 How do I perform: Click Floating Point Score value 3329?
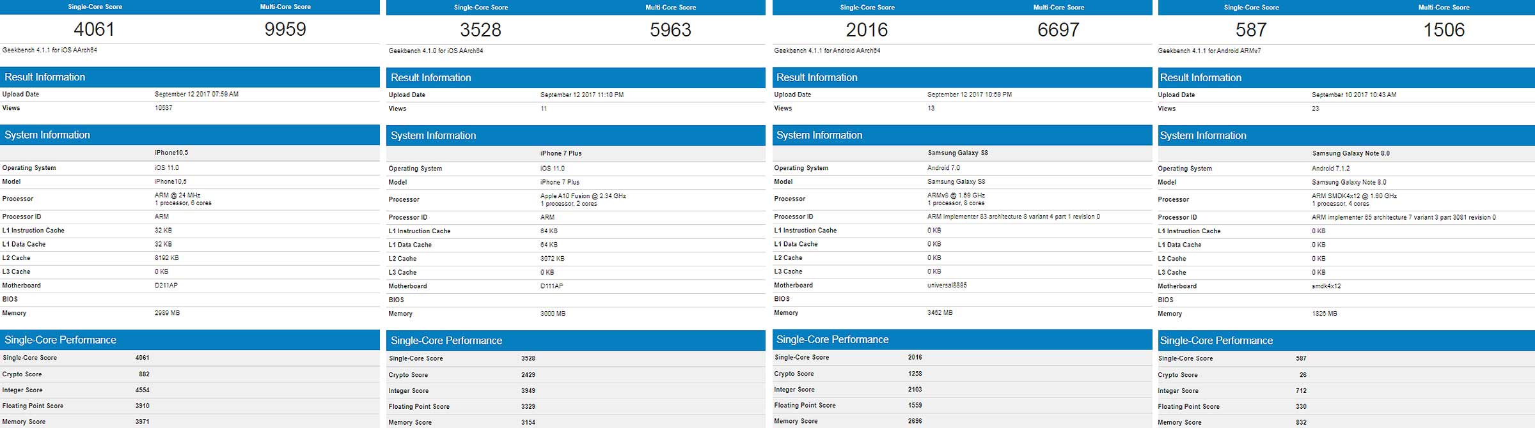tap(528, 406)
